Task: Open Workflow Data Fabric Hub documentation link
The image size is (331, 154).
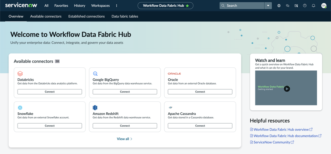Action: pos(286,136)
